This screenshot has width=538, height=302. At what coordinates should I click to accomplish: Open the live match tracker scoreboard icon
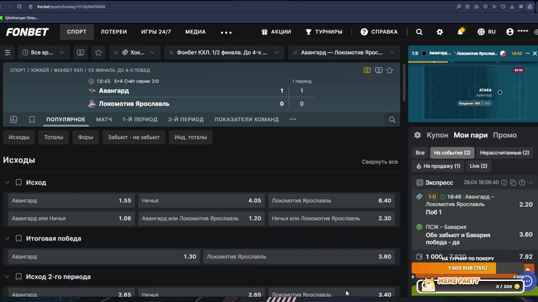[367, 70]
